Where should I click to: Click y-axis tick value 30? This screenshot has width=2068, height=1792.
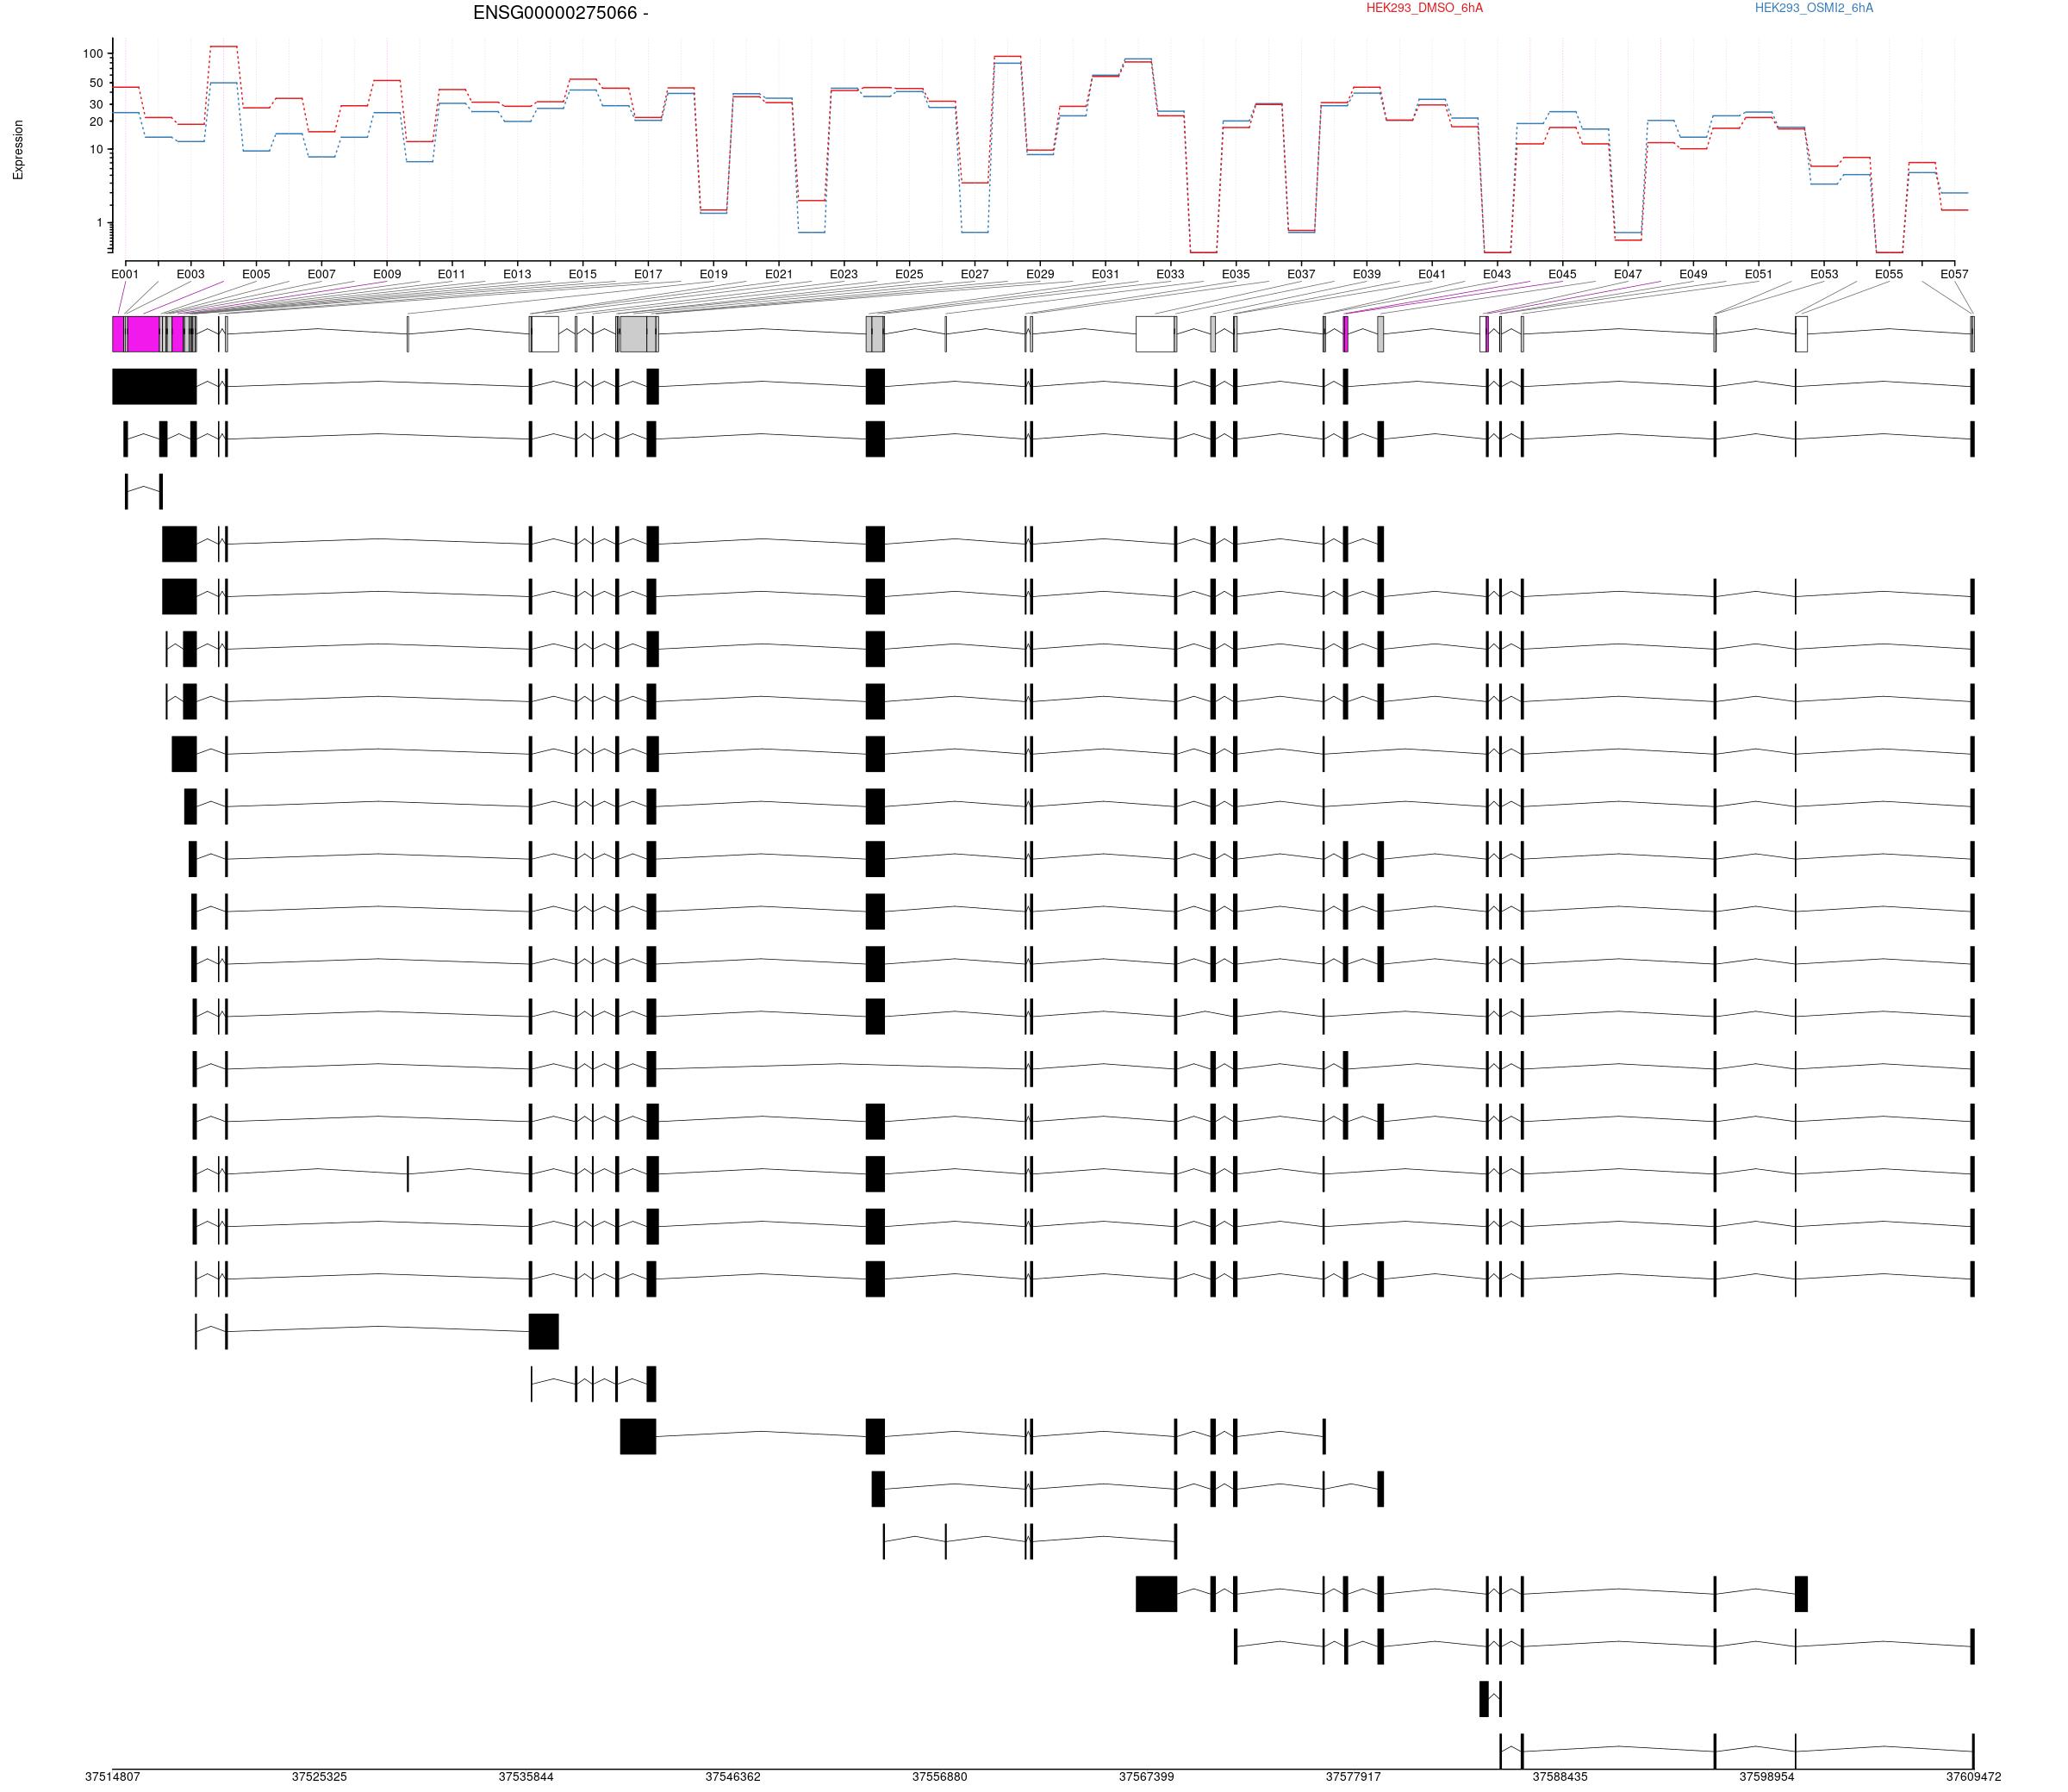click(97, 105)
